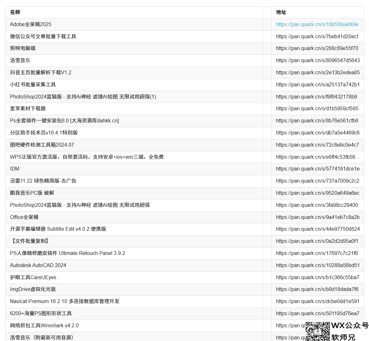369x341 pixels.
Task: Click the Ps全套插件一键安装包8.0 name
Action: pyautogui.click(x=65, y=121)
